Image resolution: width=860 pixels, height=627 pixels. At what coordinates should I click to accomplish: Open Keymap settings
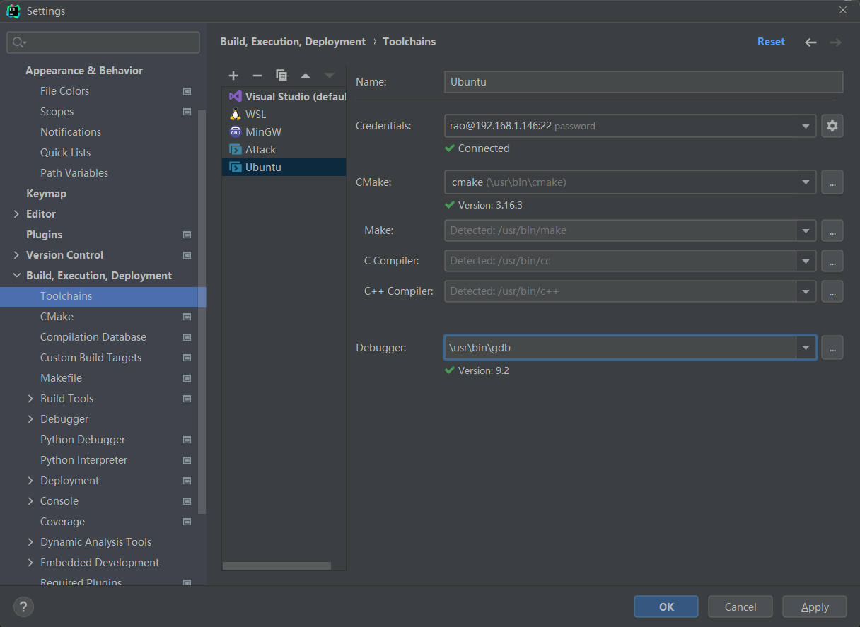pyautogui.click(x=46, y=194)
